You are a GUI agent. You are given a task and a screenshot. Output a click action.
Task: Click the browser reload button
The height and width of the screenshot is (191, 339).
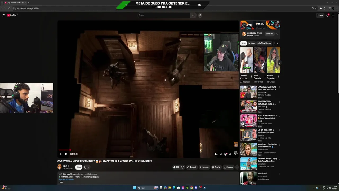click(x=9, y=8)
